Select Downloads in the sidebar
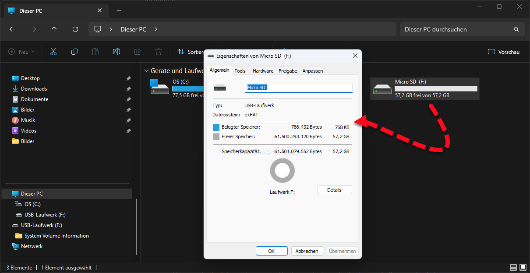The image size is (530, 273). tap(34, 89)
